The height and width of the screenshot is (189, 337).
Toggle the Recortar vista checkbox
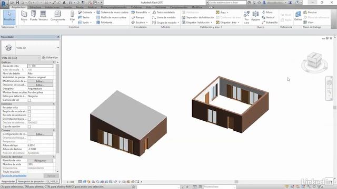29,108
